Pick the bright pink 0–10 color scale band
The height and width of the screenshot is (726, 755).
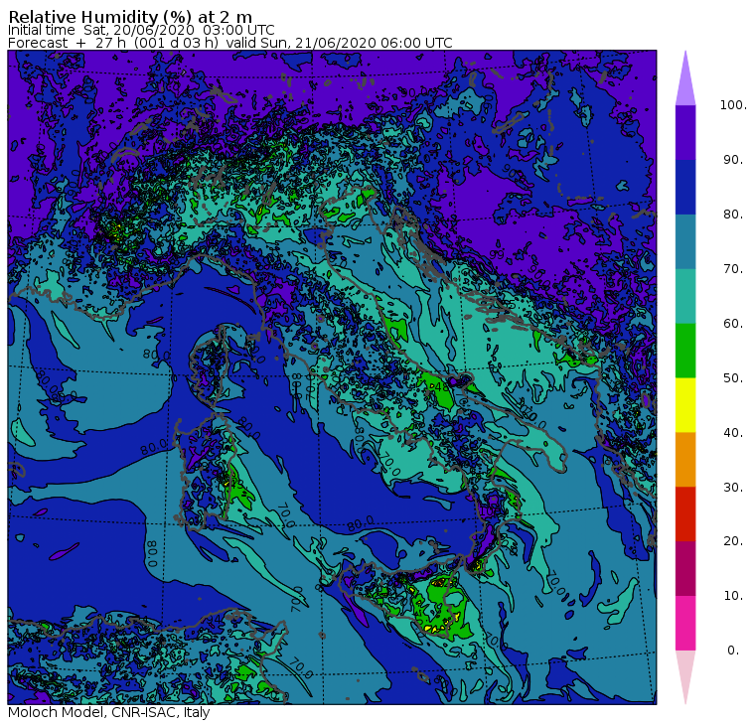pyautogui.click(x=685, y=624)
